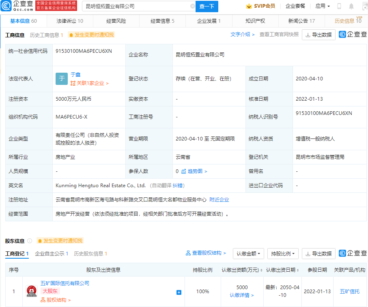
Task: Clear the search box with the X icon
Action: point(192,6)
